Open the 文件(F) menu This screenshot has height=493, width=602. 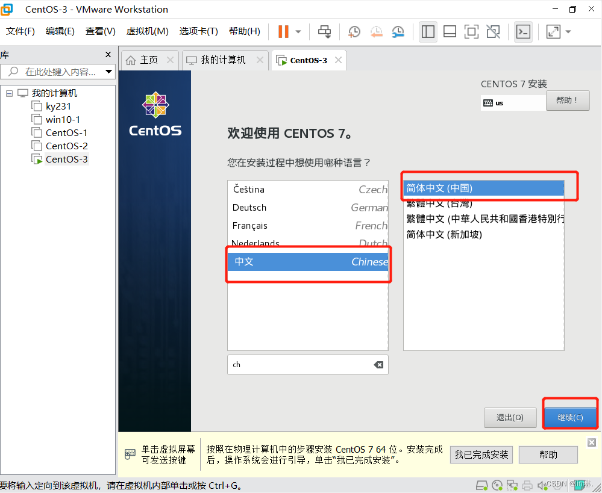click(20, 31)
